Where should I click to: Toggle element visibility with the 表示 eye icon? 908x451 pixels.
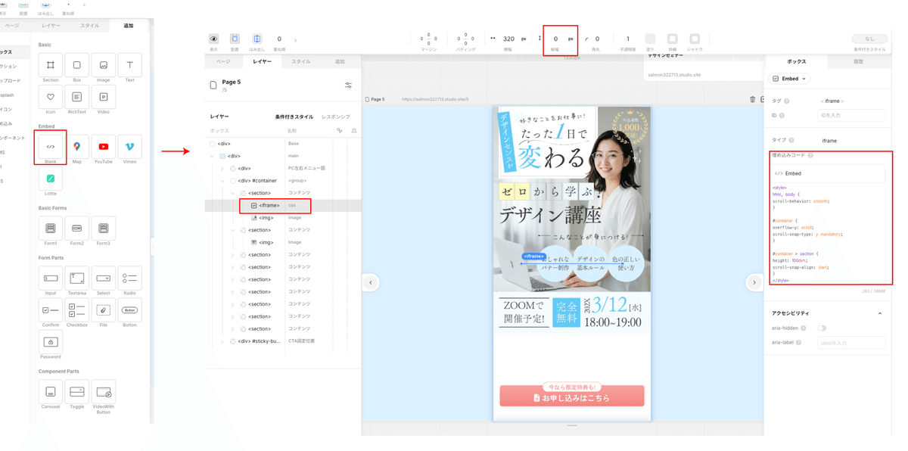click(x=214, y=39)
